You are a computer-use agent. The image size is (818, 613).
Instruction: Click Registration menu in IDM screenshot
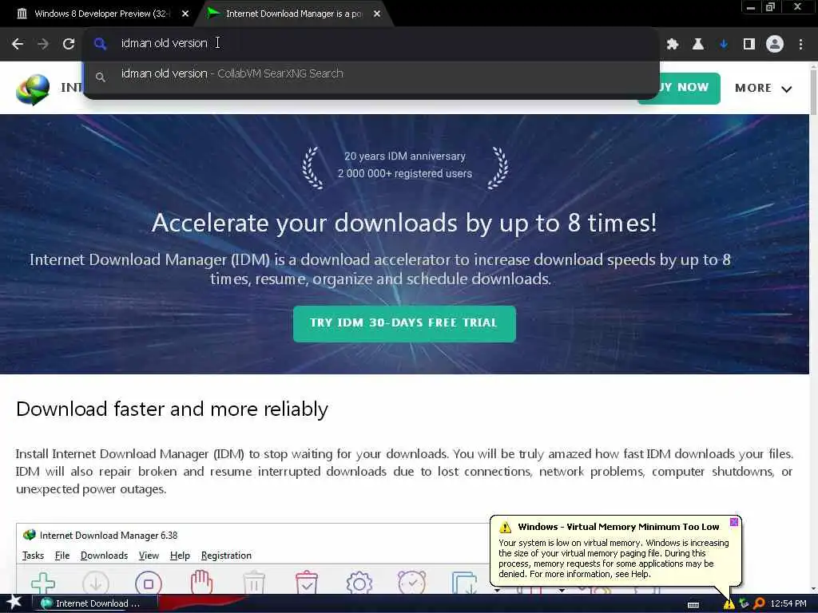(x=226, y=556)
